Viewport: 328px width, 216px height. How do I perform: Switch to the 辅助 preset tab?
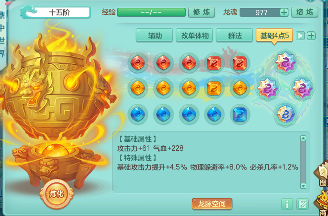point(155,36)
